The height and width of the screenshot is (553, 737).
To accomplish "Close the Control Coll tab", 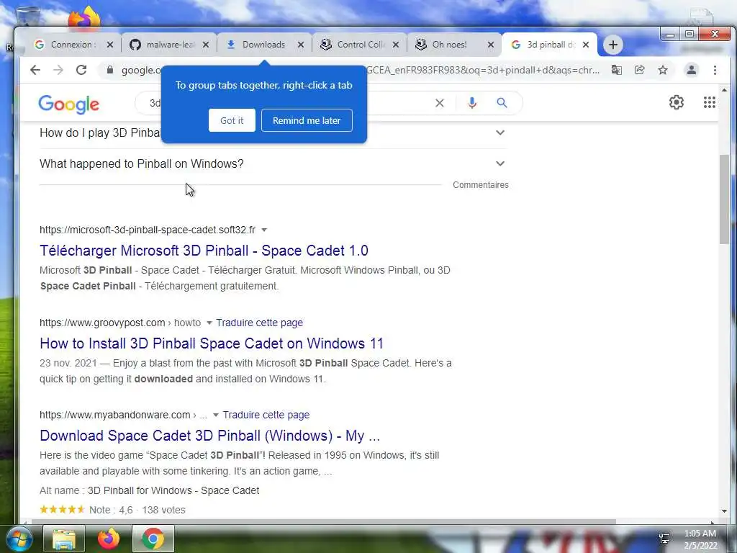I will click(x=396, y=45).
